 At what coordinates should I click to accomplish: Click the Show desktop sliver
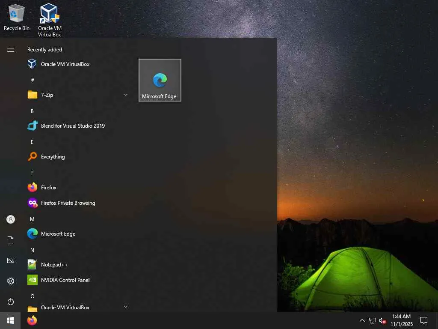pyautogui.click(x=437, y=320)
